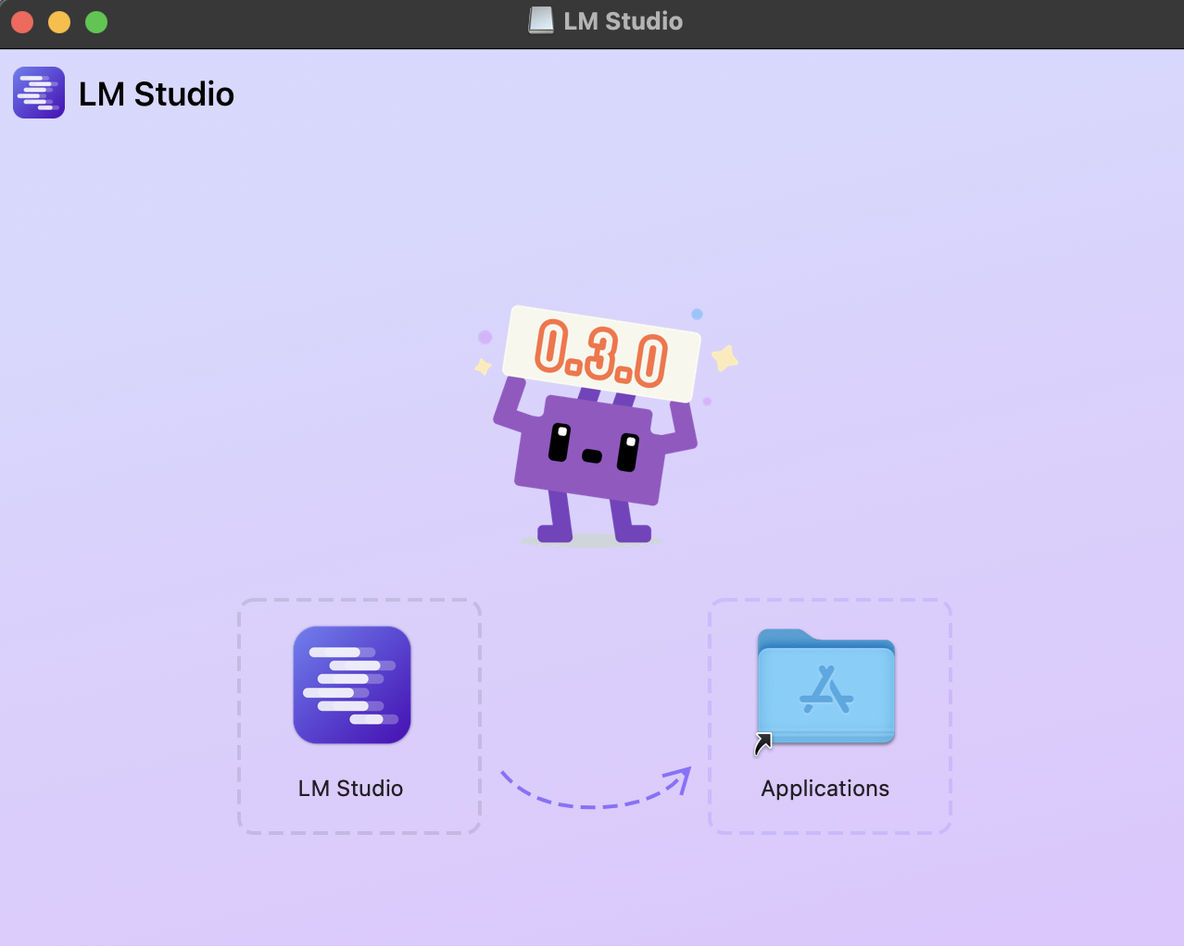This screenshot has height=946, width=1184.
Task: Open the Applications folder shortcut
Action: 825,687
